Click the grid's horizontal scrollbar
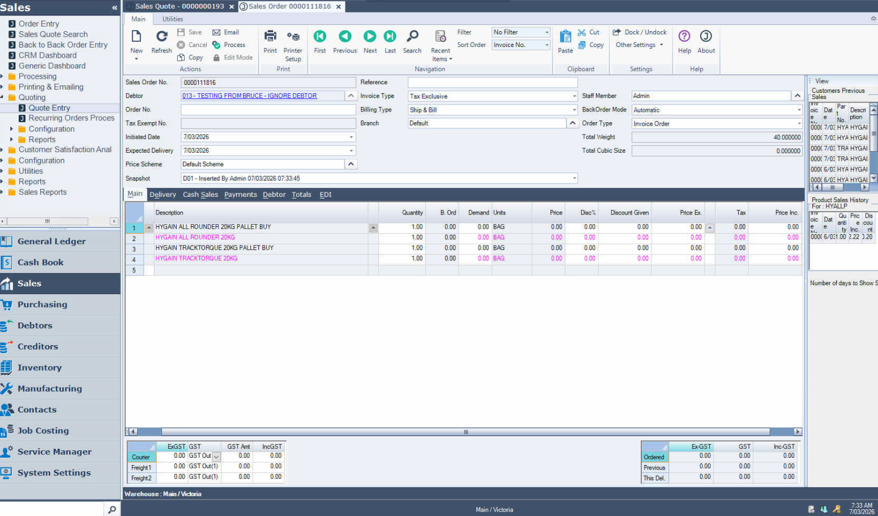Image resolution: width=878 pixels, height=516 pixels. click(x=464, y=432)
